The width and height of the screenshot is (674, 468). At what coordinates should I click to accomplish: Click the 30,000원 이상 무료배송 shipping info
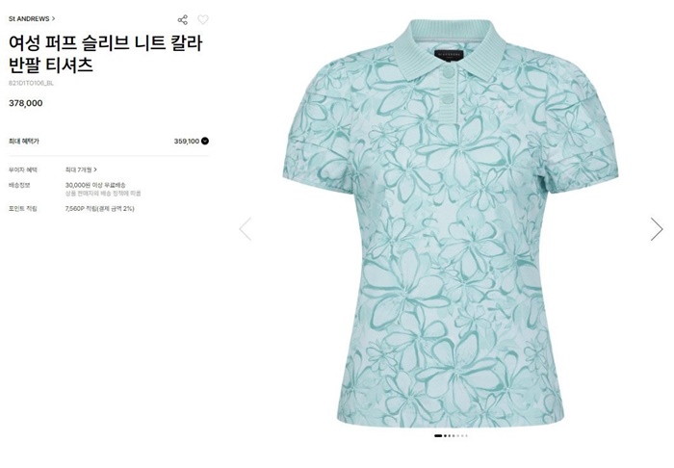pos(95,185)
